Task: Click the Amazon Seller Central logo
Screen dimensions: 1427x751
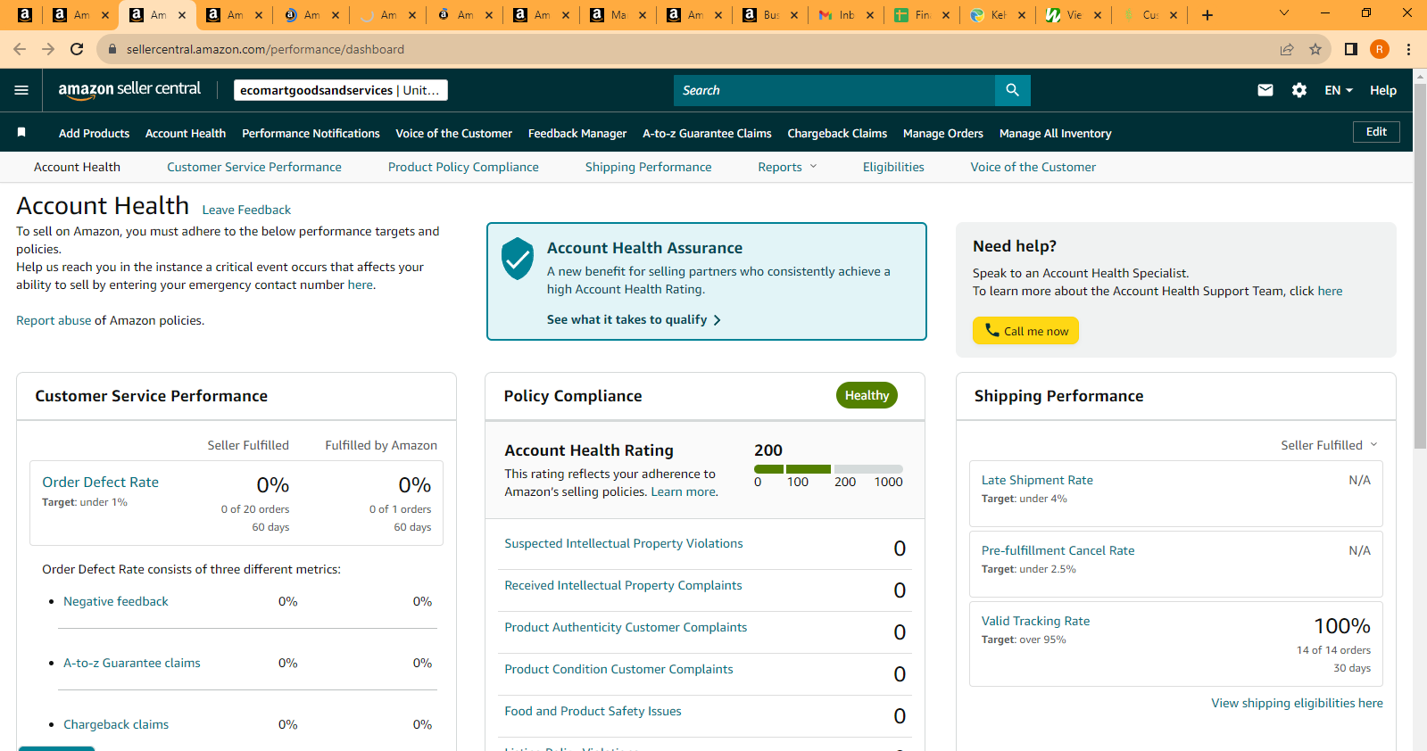Action: pyautogui.click(x=129, y=90)
